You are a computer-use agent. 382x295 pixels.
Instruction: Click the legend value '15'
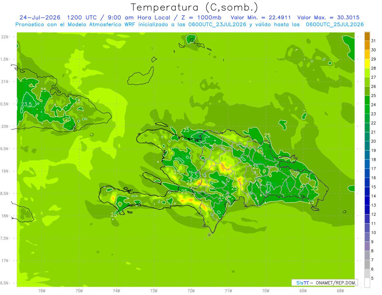click(x=373, y=187)
